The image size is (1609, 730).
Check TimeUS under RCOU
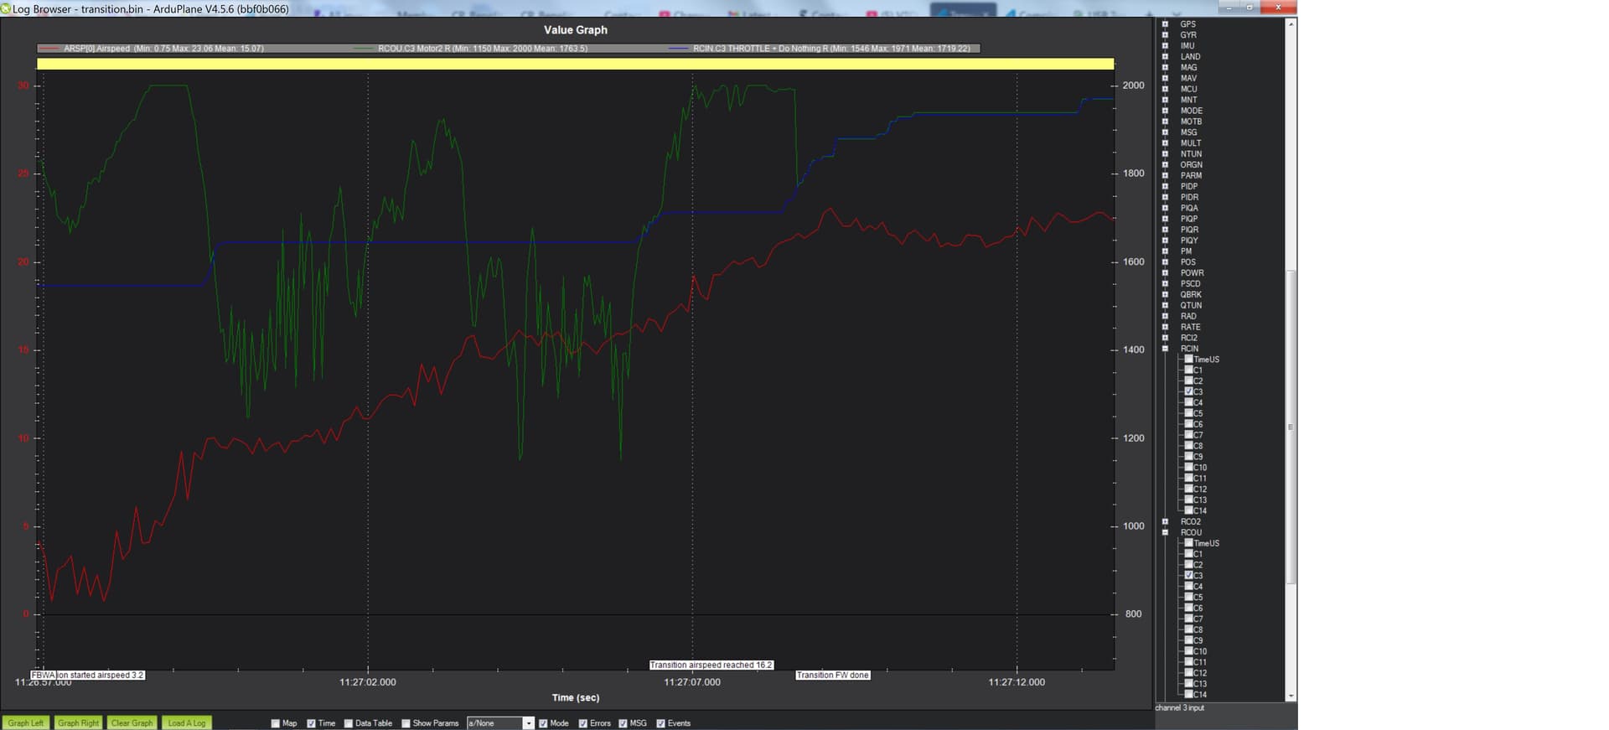click(1188, 542)
